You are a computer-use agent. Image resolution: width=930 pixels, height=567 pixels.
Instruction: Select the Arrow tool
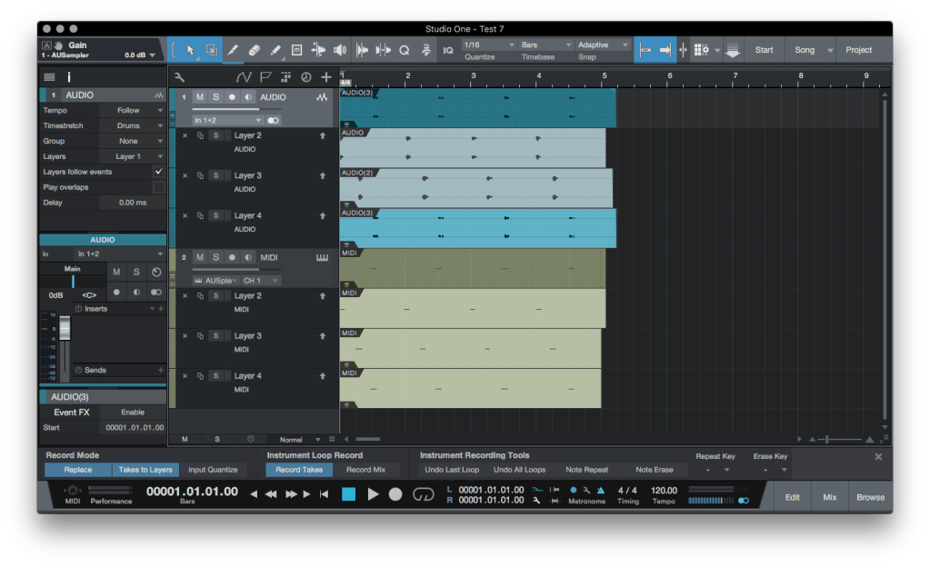tap(192, 50)
